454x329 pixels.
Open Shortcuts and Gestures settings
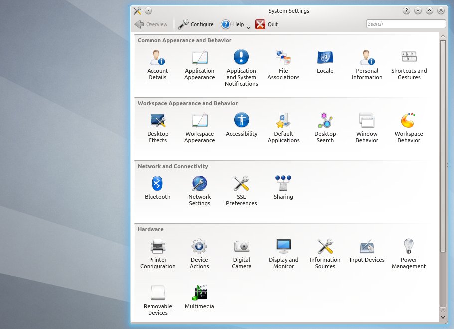tap(409, 58)
